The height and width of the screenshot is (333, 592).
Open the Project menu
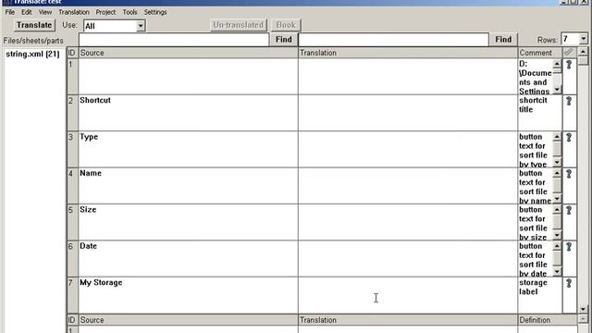coord(105,12)
